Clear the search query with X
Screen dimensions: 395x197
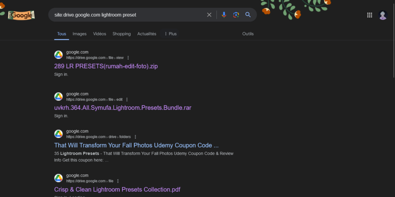209,15
